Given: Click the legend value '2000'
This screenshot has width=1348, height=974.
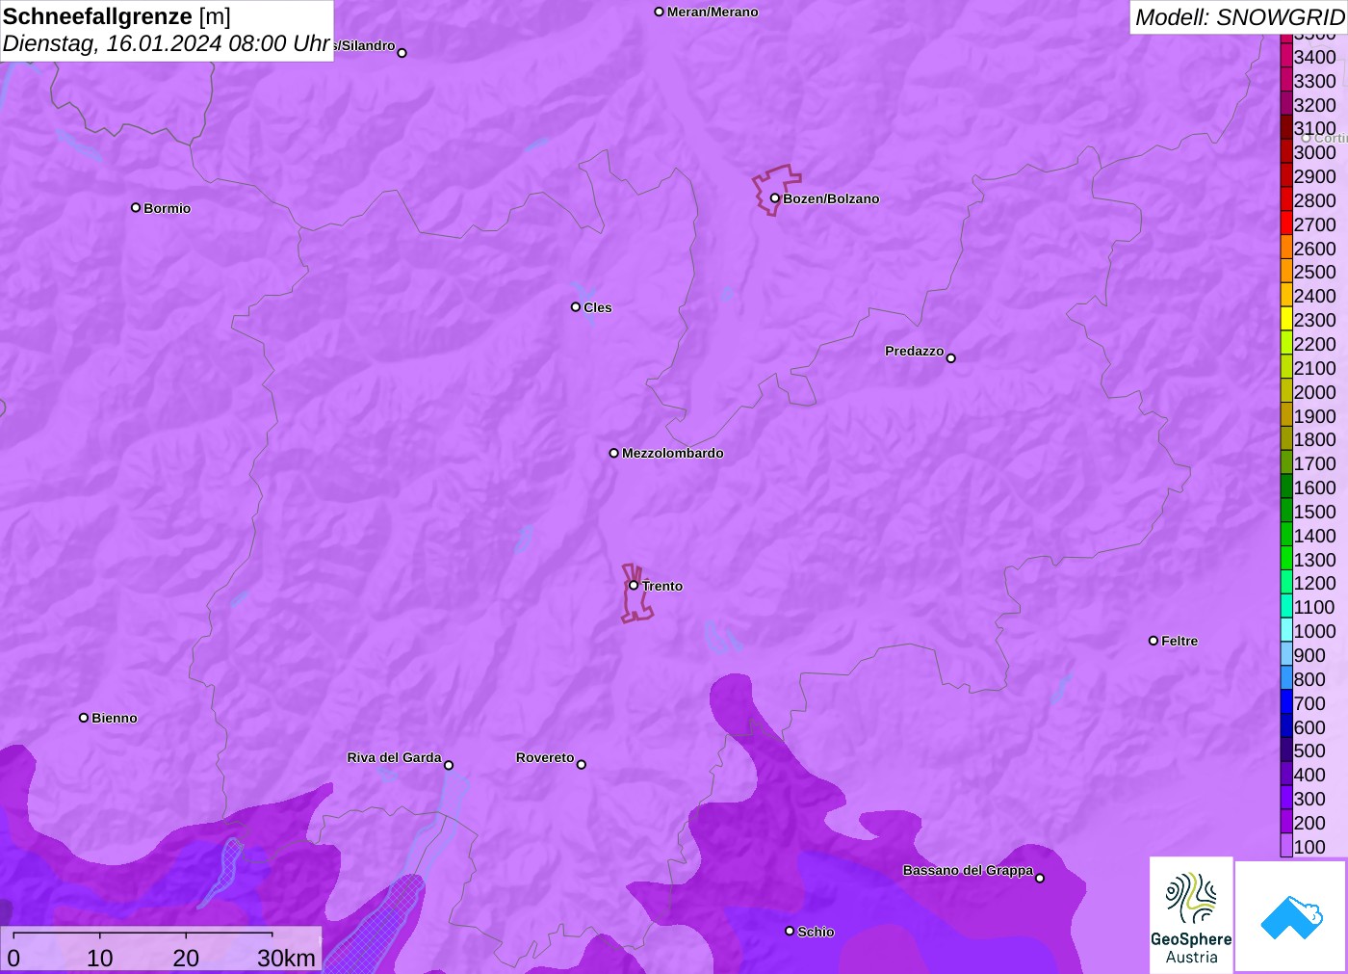Looking at the screenshot, I should (x=1315, y=392).
